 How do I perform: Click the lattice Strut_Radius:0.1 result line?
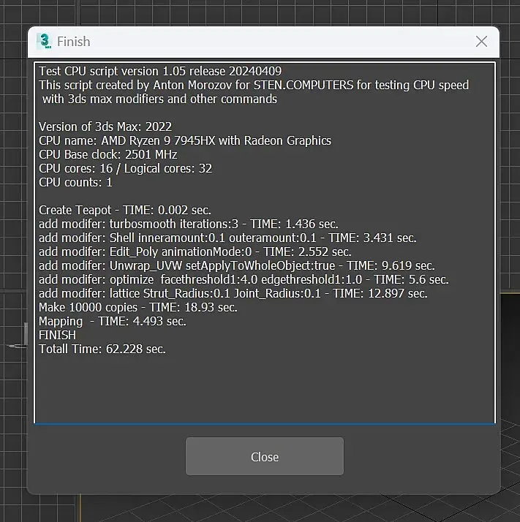[x=233, y=294]
